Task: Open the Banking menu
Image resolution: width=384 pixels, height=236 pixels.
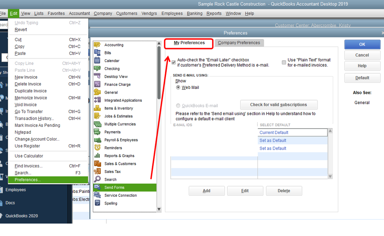Action: 194,13
